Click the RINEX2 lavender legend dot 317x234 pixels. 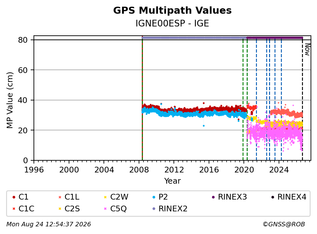(154, 209)
